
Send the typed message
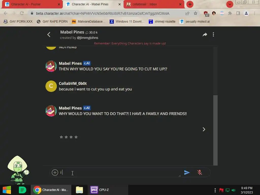point(187,172)
